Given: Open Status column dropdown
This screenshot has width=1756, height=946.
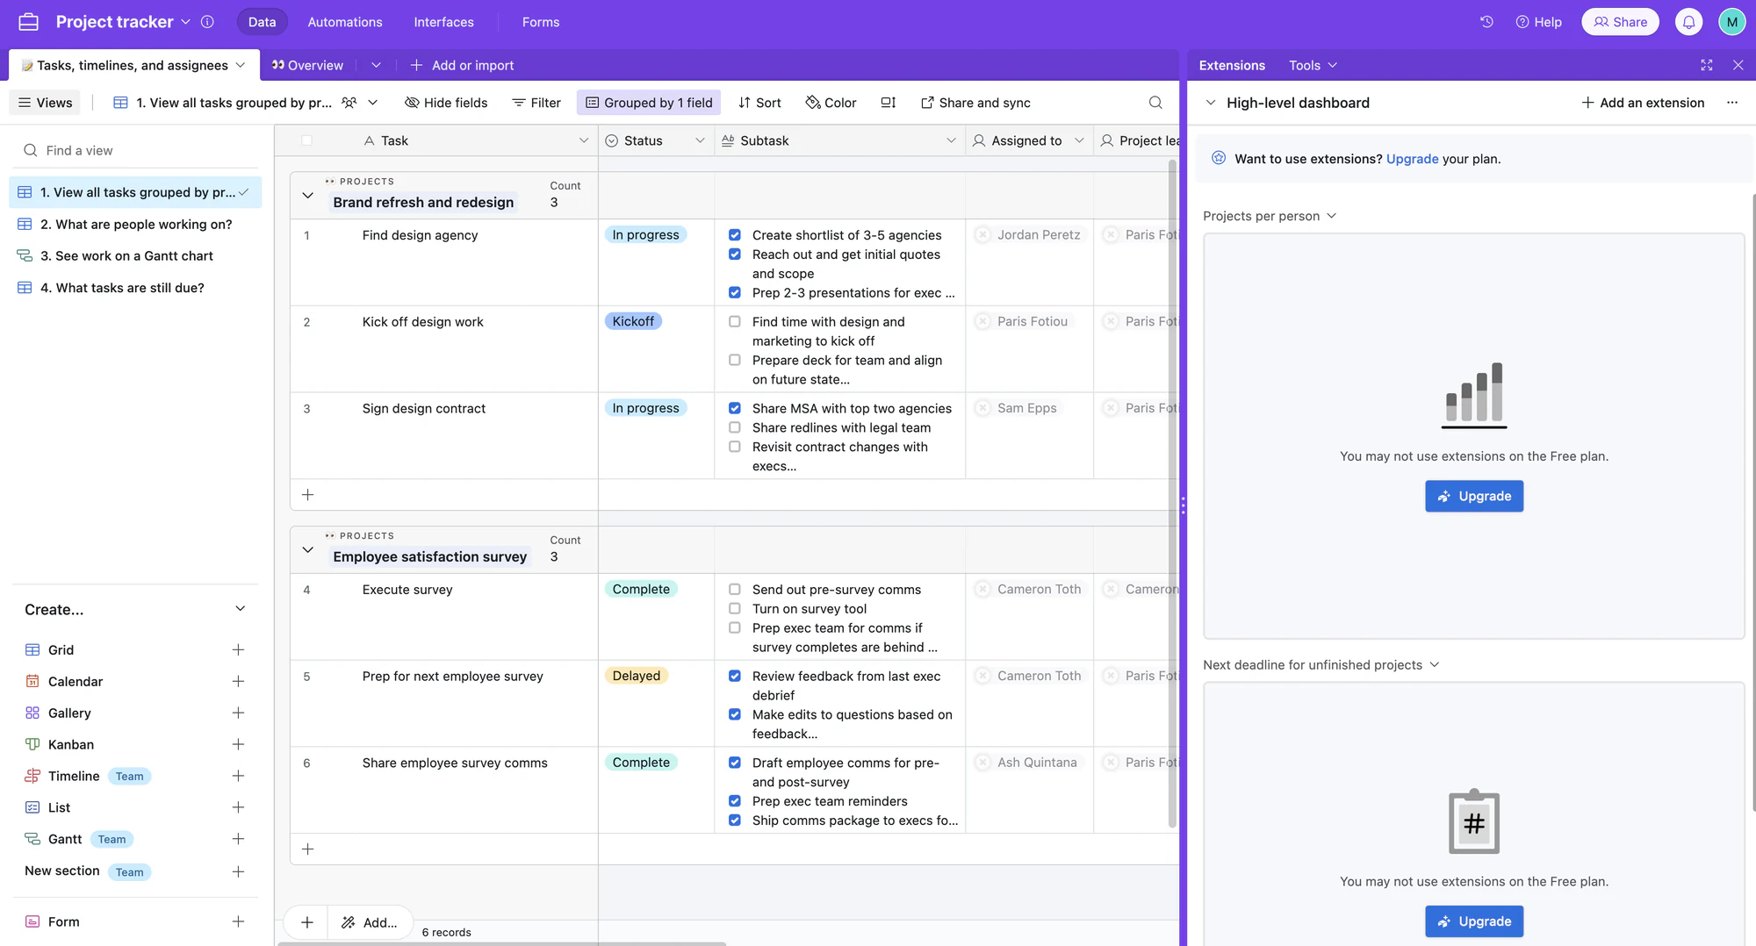Looking at the screenshot, I should 700,140.
